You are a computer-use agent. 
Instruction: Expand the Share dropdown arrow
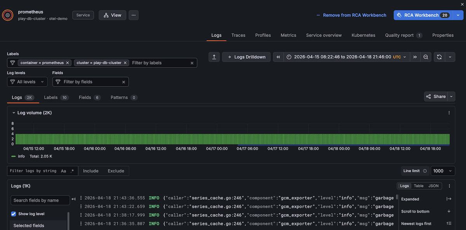(x=451, y=97)
